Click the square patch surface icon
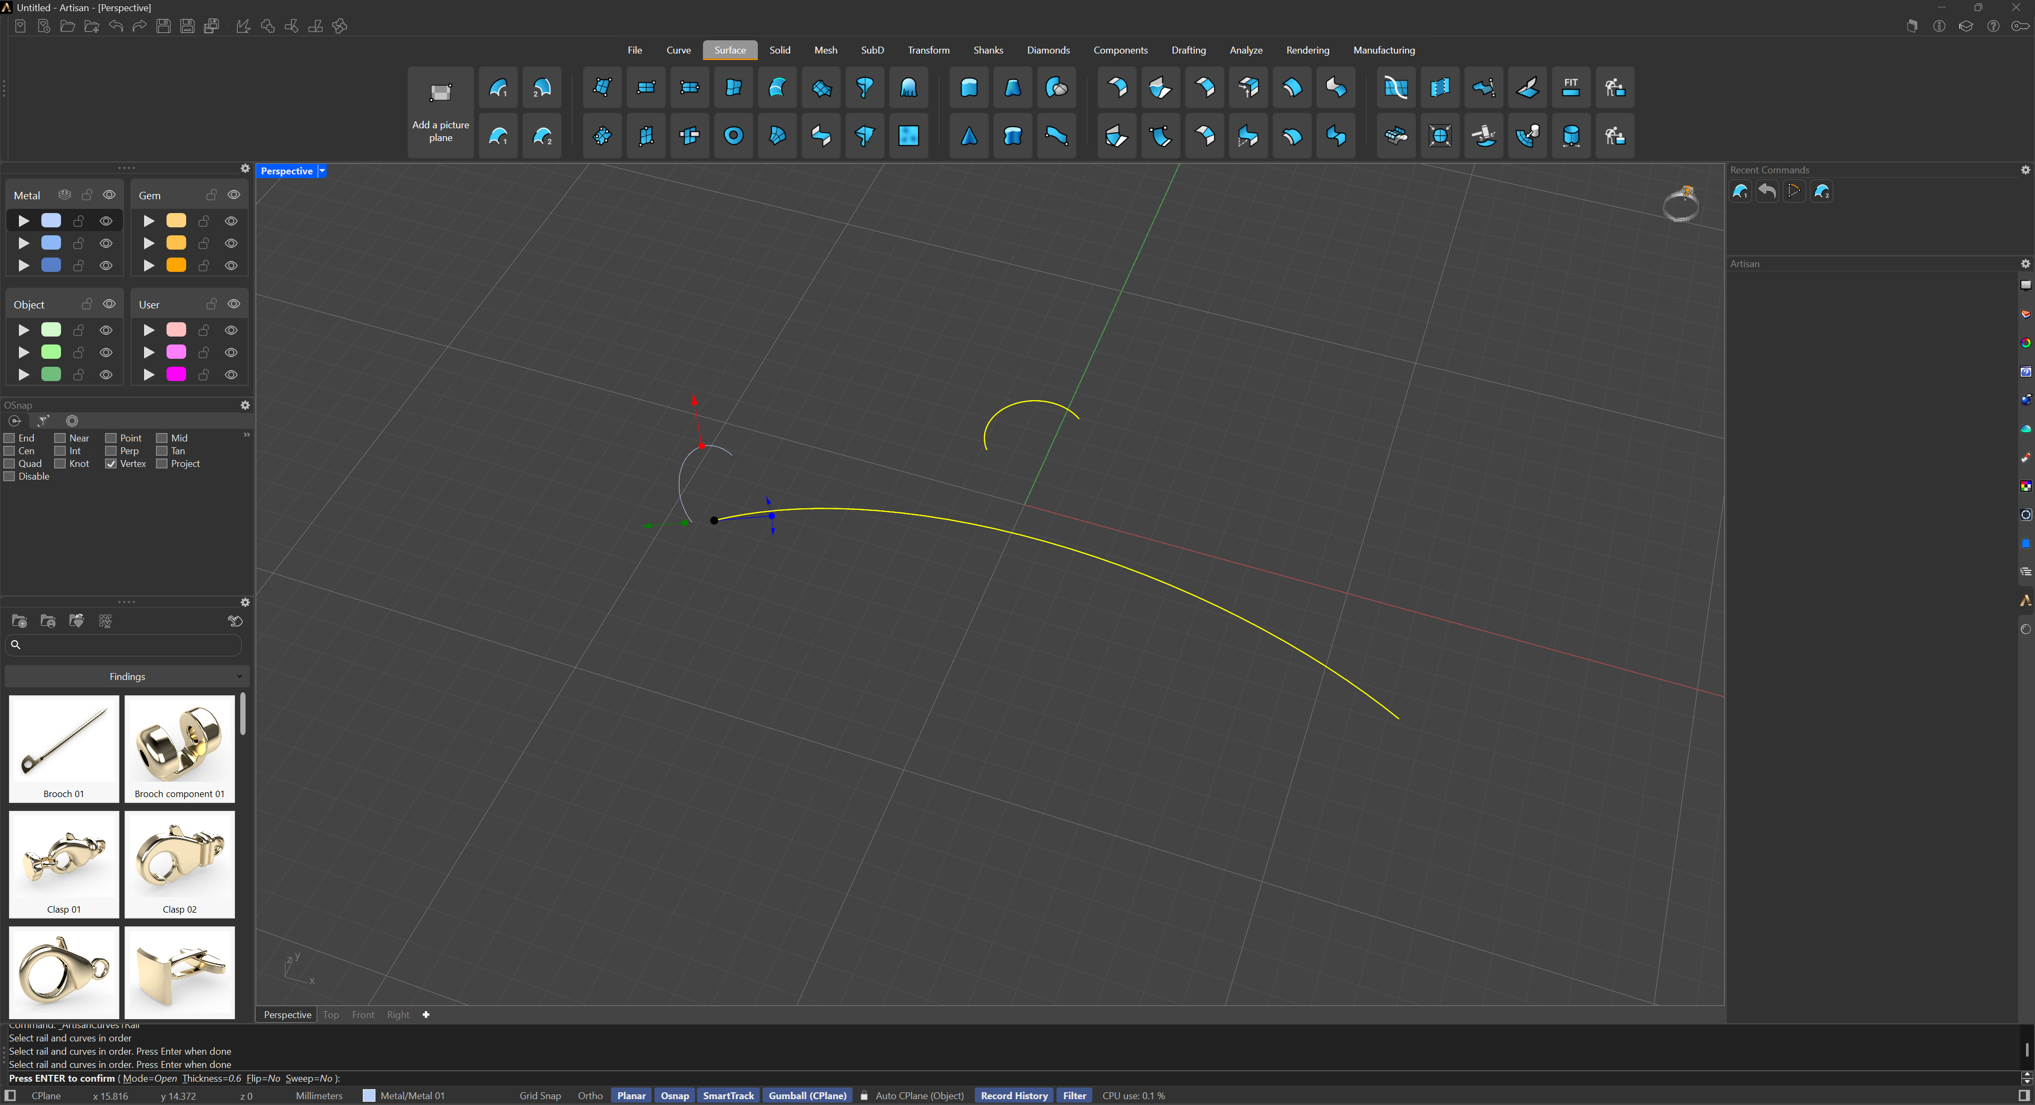 (x=909, y=136)
